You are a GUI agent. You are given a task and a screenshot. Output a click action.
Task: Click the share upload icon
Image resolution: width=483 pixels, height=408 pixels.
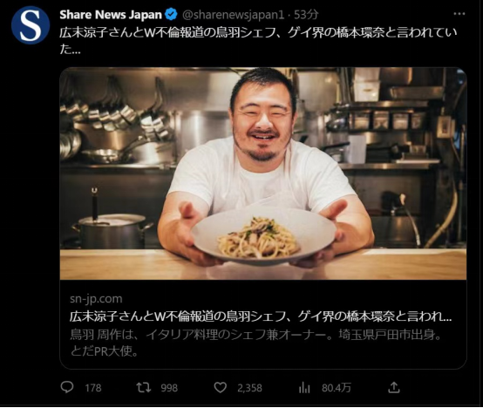tap(394, 387)
